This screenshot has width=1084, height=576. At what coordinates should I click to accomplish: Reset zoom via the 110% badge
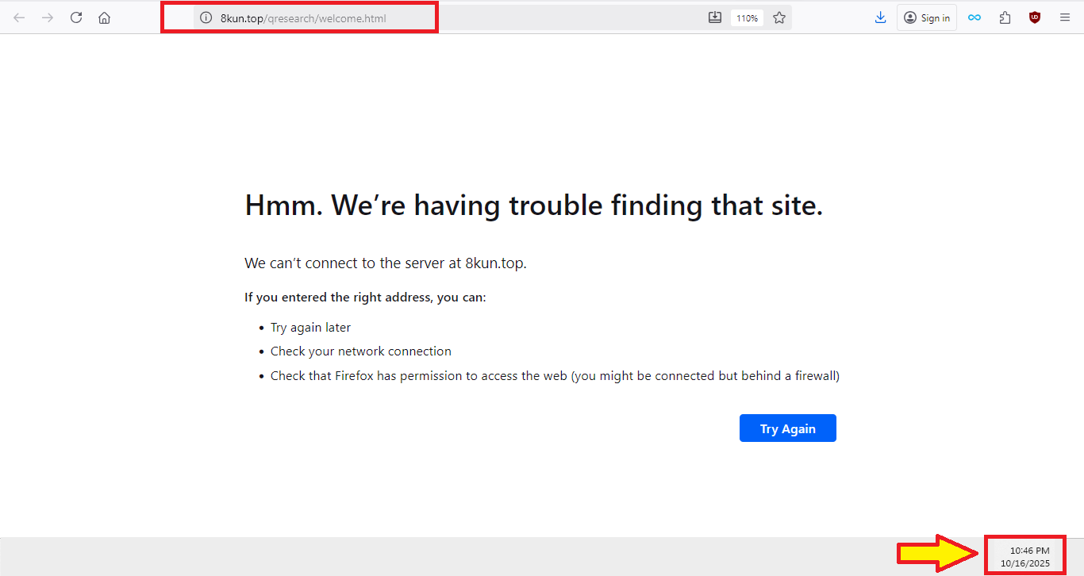[x=747, y=17]
